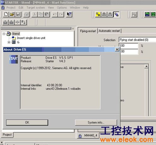Click the STARTER application icon in menu bar
The image size is (156, 145).
click(3, 8)
